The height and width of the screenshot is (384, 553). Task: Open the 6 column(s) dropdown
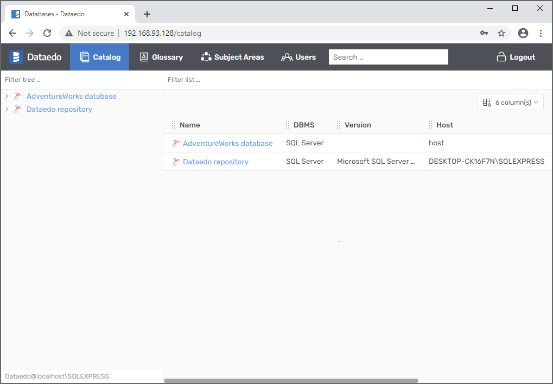coord(510,102)
